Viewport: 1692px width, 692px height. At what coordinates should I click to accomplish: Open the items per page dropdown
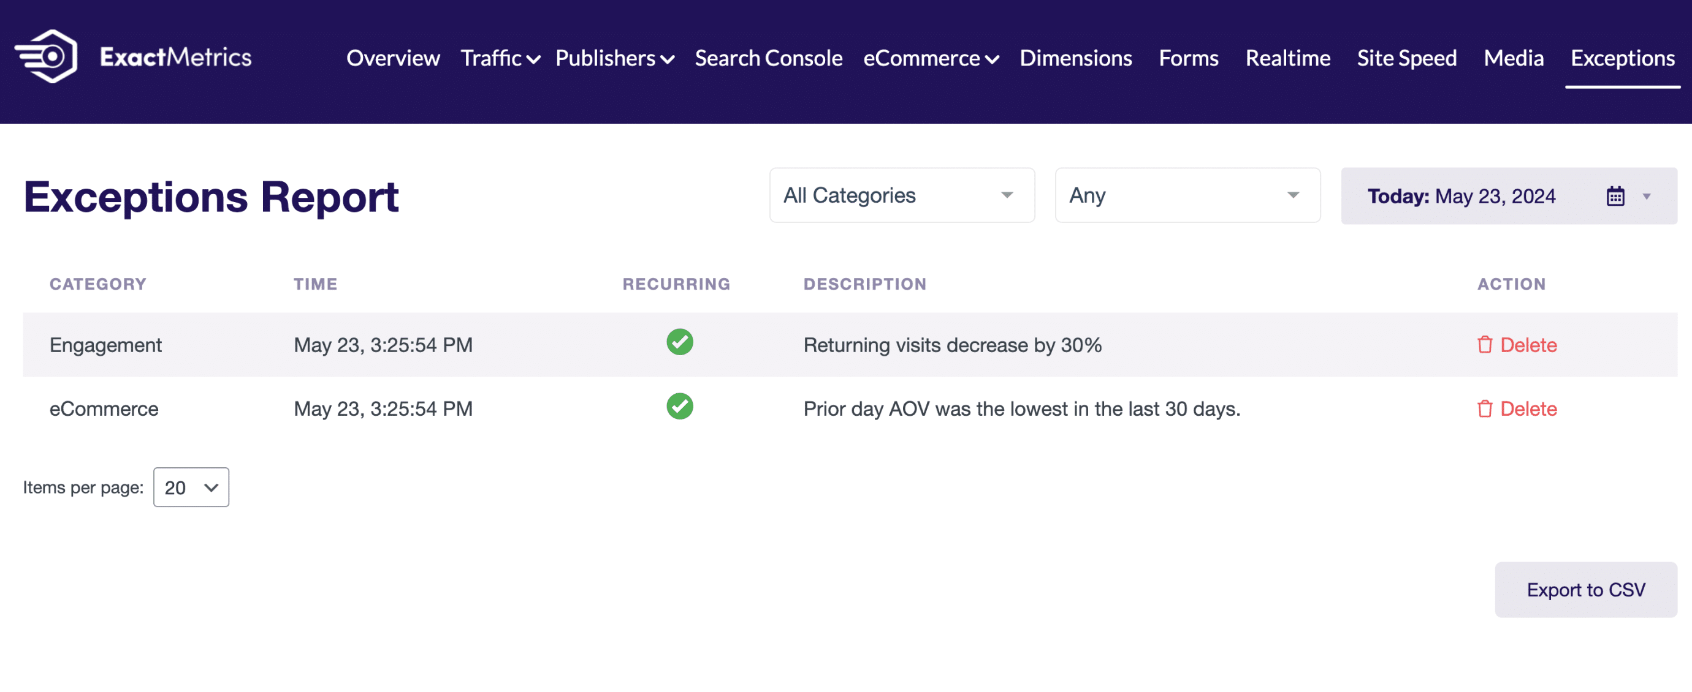[x=191, y=487]
